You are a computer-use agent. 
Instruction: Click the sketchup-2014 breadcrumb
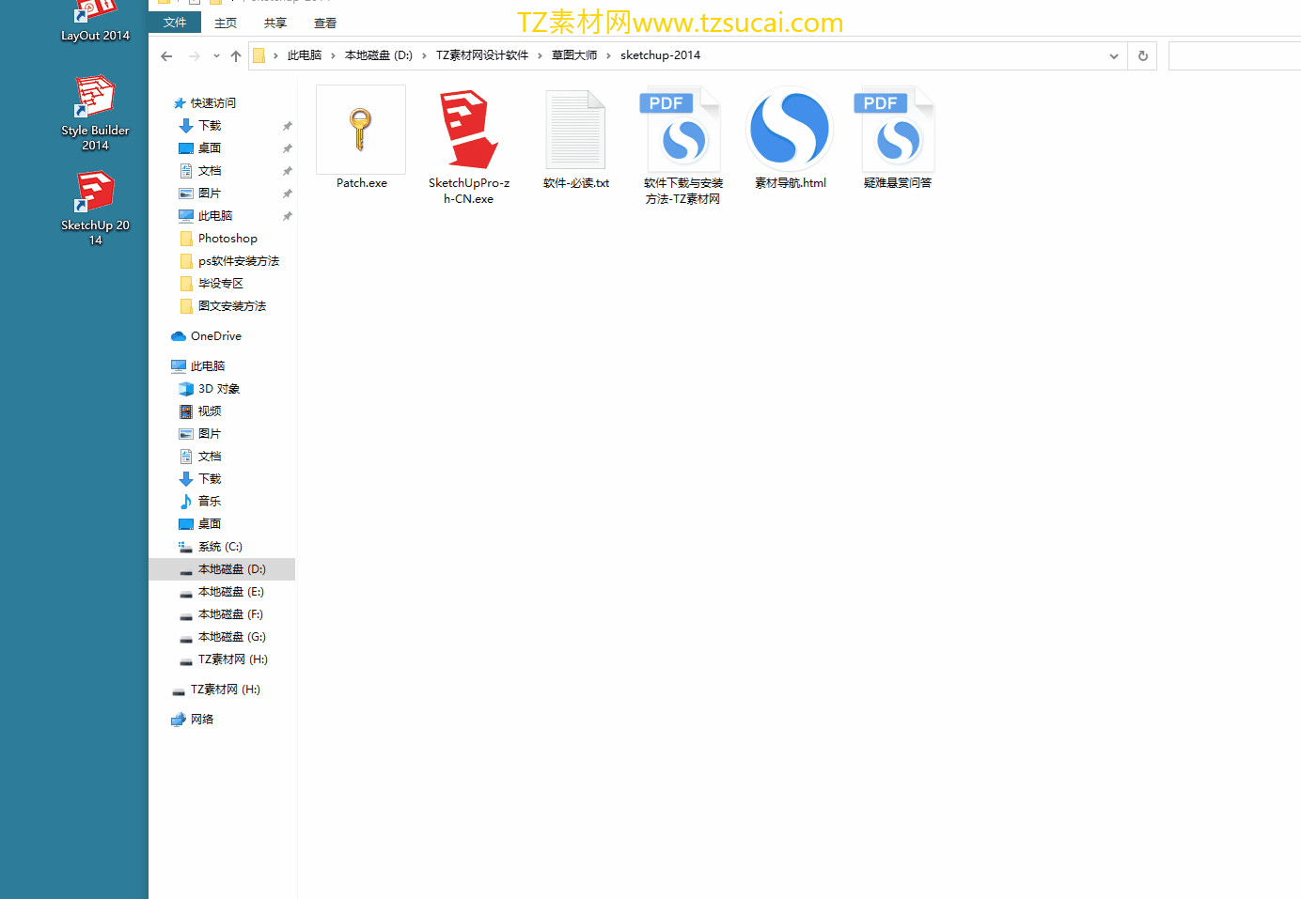coord(660,55)
